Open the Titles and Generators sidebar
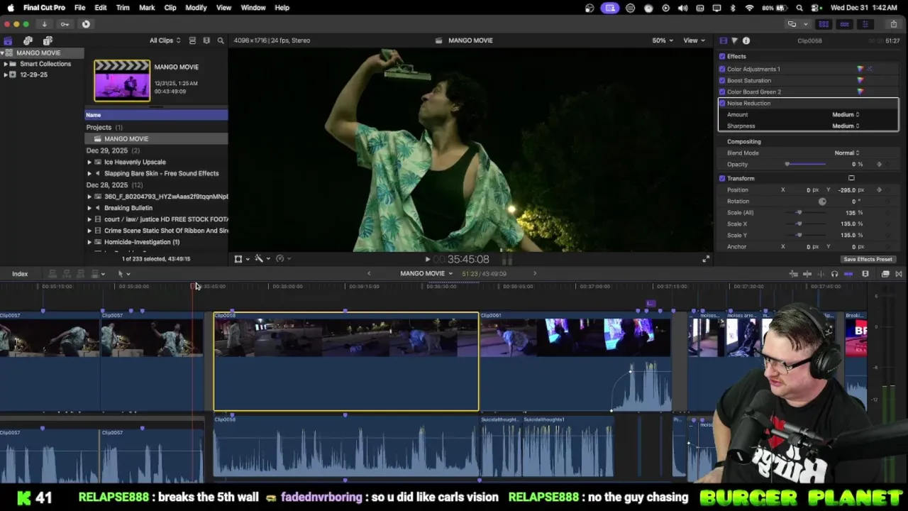The height and width of the screenshot is (511, 908). pos(48,40)
